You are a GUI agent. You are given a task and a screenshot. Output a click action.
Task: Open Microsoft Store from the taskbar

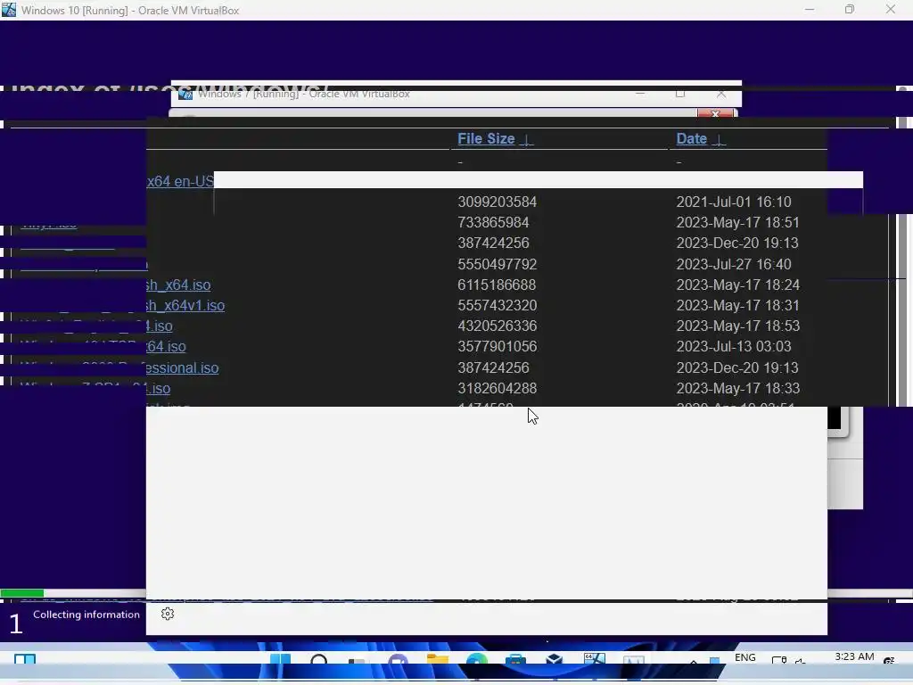point(516,660)
